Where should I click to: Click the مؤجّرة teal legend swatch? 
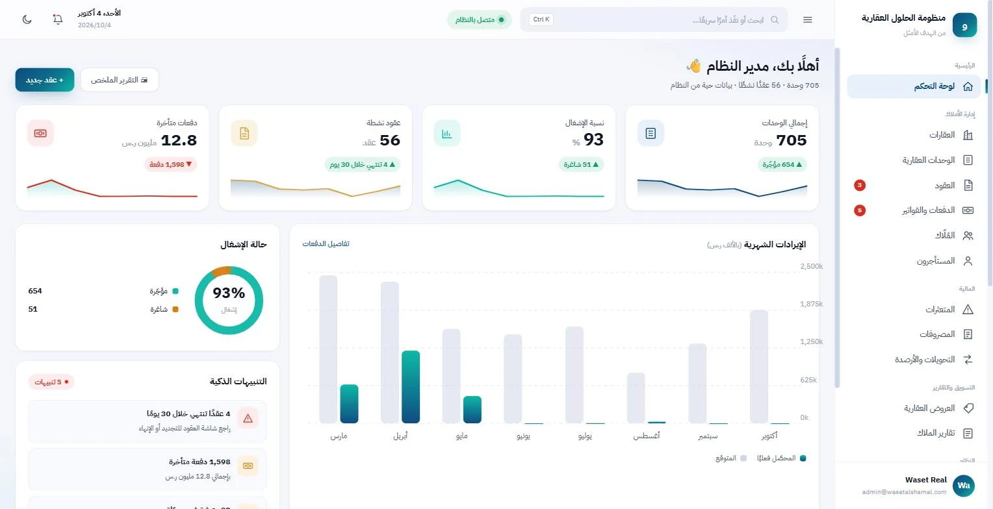click(x=175, y=292)
